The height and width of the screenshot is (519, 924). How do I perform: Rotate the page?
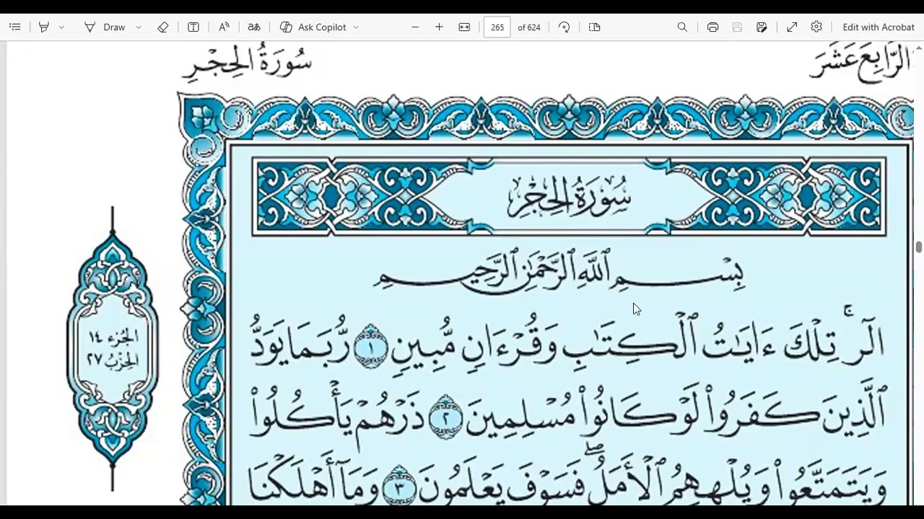565,27
